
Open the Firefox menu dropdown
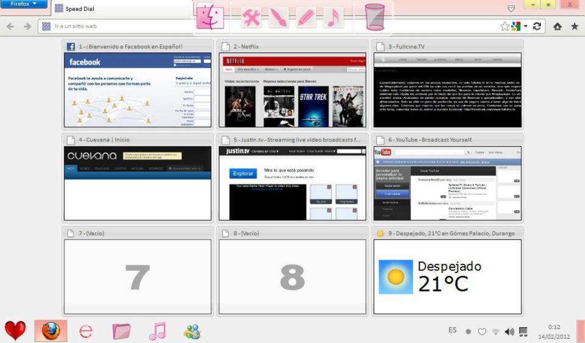[24, 4]
